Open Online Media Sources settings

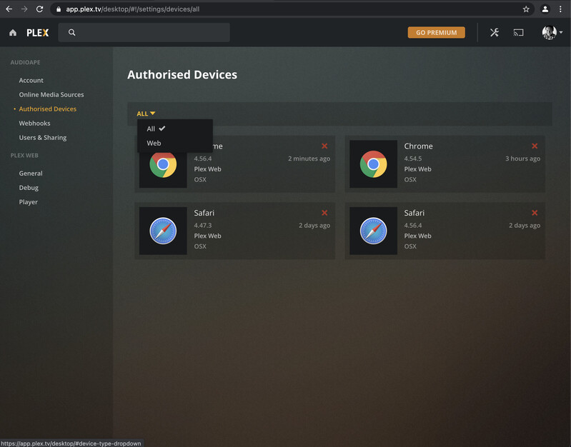[x=51, y=95]
